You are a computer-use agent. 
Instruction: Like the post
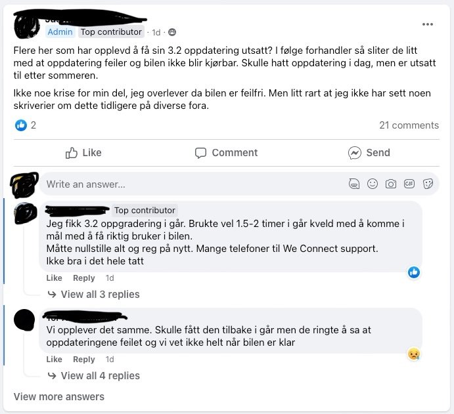tap(83, 153)
